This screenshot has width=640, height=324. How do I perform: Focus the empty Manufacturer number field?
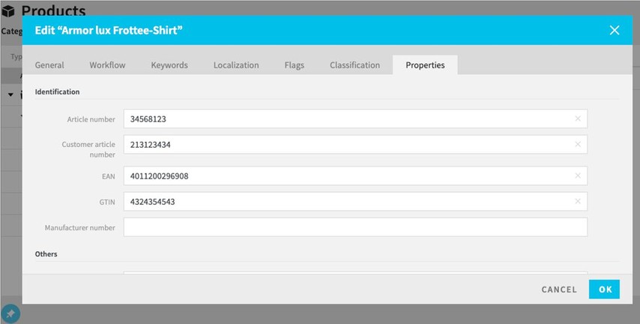point(355,227)
